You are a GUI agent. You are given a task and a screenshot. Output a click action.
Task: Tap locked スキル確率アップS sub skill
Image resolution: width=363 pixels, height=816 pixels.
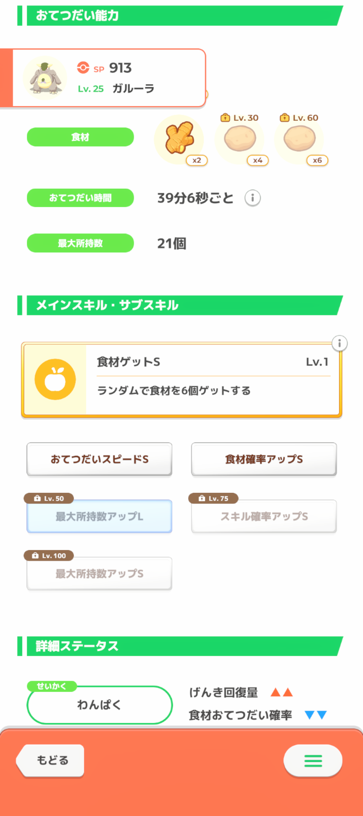pyautogui.click(x=264, y=516)
